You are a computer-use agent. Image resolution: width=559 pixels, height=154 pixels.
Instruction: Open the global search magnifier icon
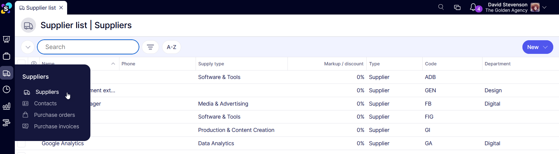point(441,7)
